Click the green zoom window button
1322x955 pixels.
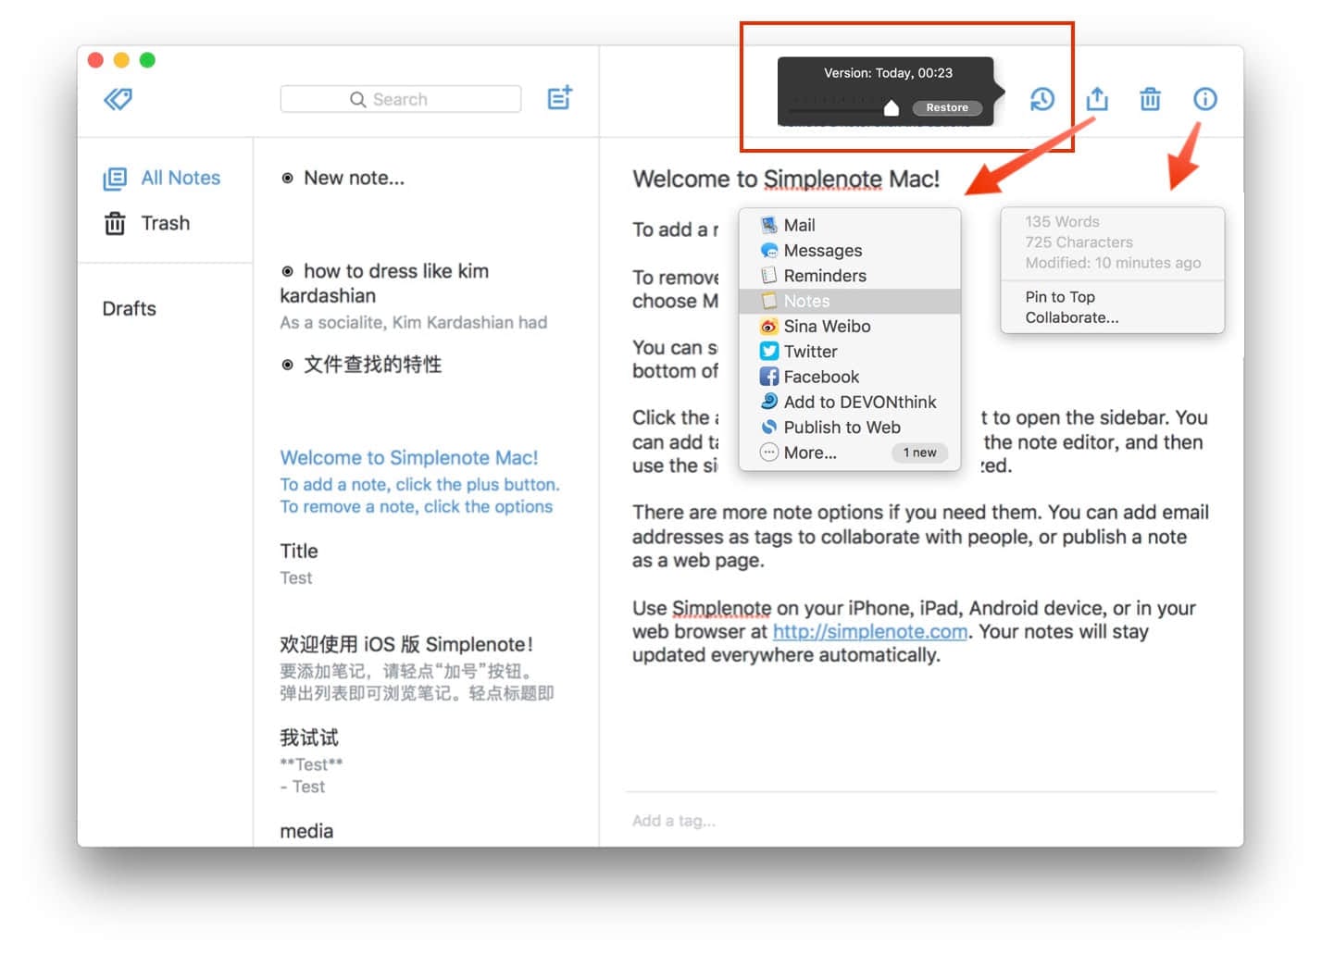point(147,60)
